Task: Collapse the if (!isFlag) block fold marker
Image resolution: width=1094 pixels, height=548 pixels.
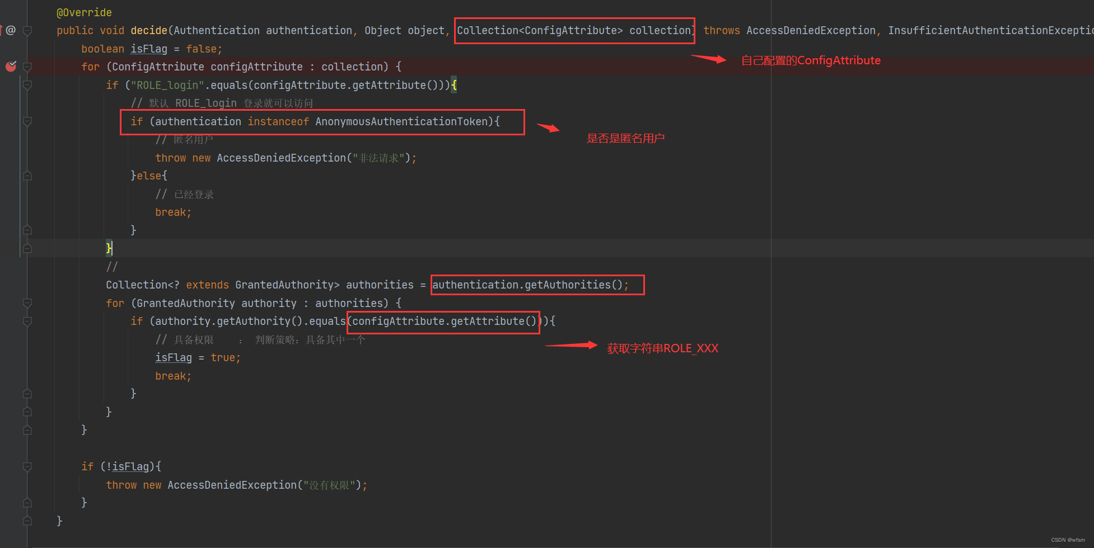Action: pos(27,467)
